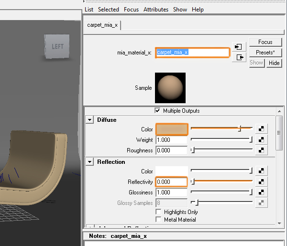
Task: Click the LEFT view cube face
Action: 57,46
